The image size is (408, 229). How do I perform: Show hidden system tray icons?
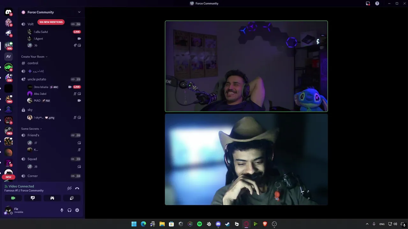[367, 224]
